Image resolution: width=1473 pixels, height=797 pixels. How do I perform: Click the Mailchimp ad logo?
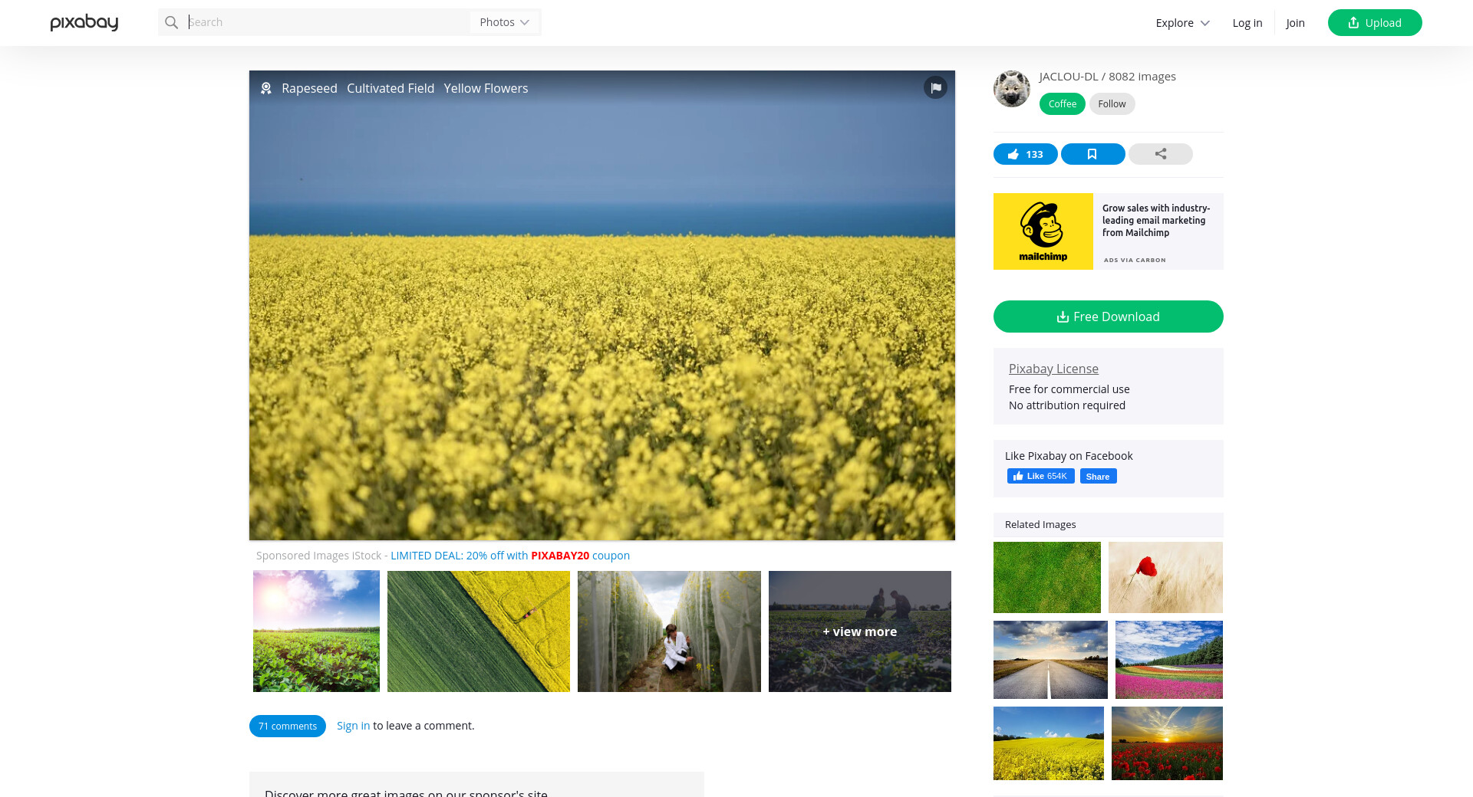[1043, 231]
